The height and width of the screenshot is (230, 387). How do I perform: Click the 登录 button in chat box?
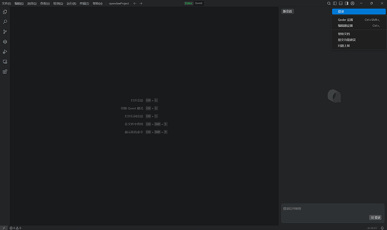pos(375,217)
